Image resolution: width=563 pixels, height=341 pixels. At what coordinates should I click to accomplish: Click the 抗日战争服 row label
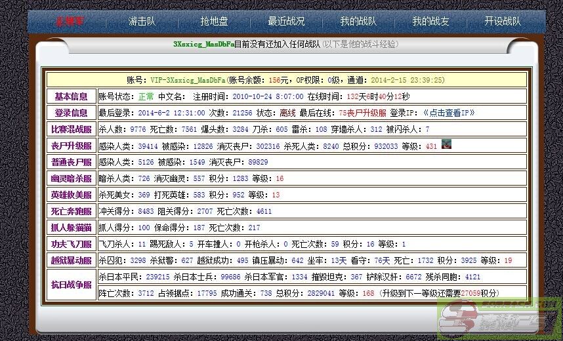point(71,285)
